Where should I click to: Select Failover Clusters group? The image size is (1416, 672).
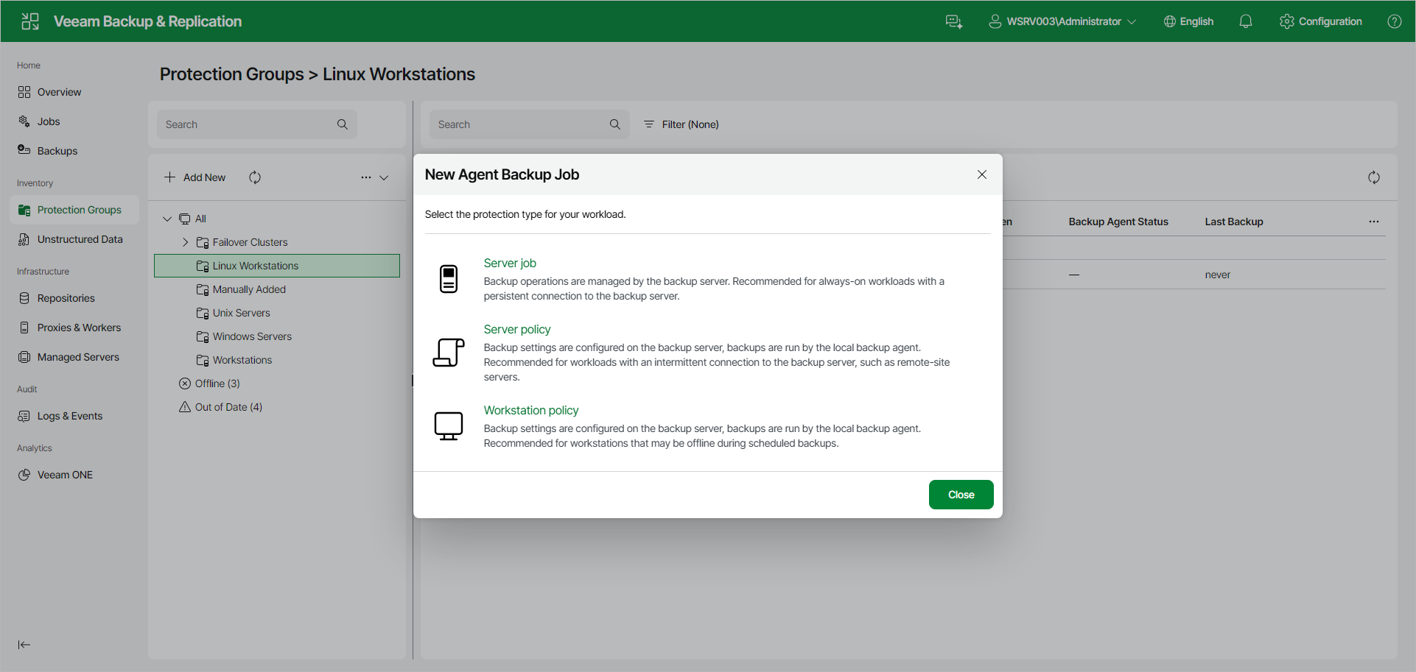click(x=250, y=242)
